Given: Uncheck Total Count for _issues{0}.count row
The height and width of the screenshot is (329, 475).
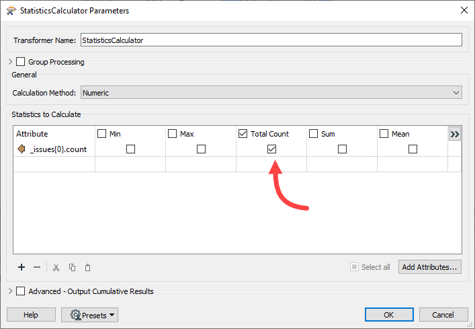Looking at the screenshot, I should (x=271, y=149).
